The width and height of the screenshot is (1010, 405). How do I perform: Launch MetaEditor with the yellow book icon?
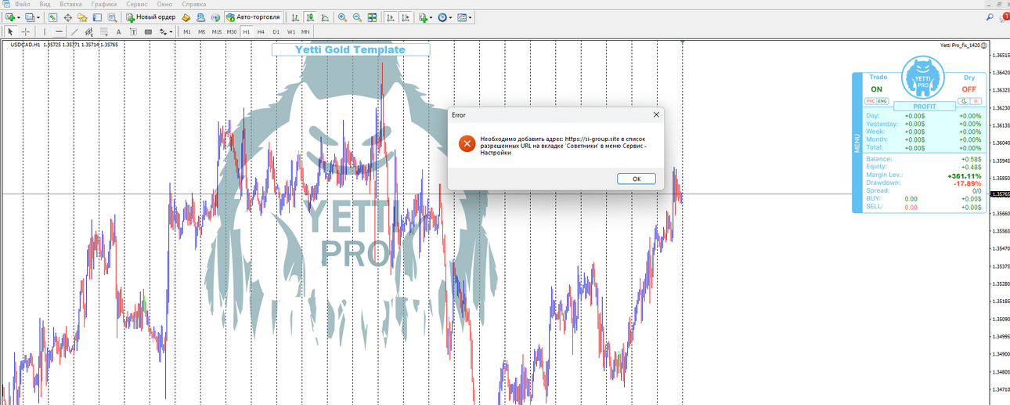click(186, 17)
